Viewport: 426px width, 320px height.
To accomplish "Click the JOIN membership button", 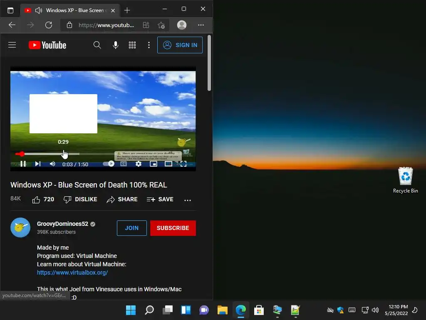I will (132, 228).
